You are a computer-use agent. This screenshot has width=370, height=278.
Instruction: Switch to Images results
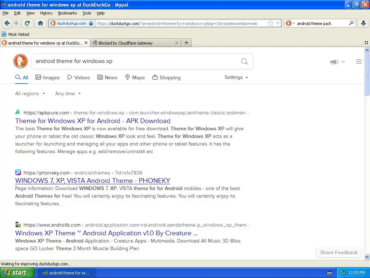[47, 77]
